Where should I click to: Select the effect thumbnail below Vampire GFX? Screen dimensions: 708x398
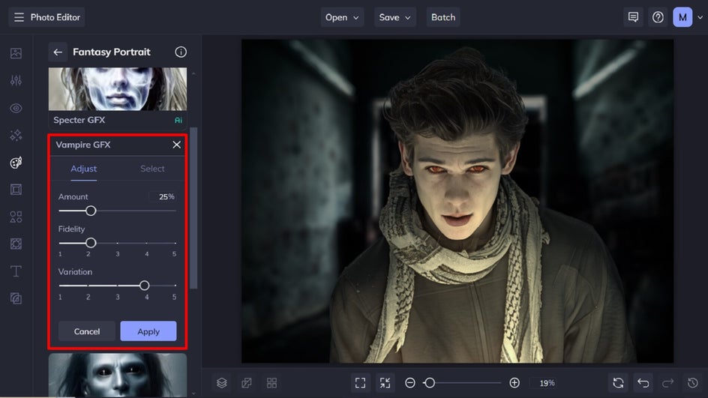click(x=118, y=375)
